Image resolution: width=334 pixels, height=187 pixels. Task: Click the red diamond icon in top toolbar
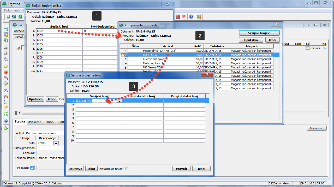point(184,17)
